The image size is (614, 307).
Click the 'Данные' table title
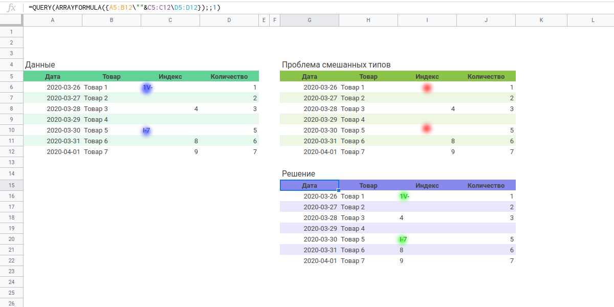point(40,64)
